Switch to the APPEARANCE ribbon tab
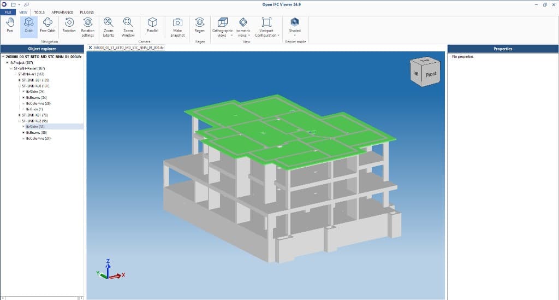 pyautogui.click(x=62, y=12)
